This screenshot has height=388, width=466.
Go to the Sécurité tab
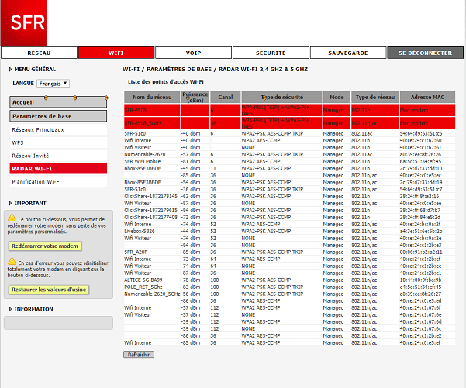[271, 53]
